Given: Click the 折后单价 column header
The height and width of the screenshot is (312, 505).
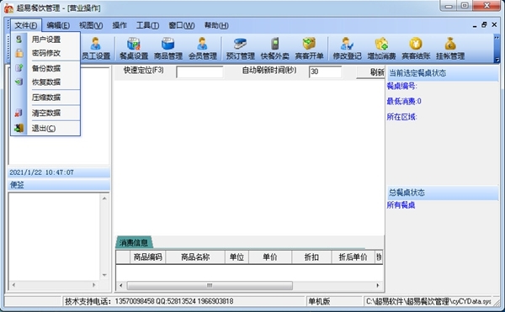Looking at the screenshot, I should click(353, 257).
